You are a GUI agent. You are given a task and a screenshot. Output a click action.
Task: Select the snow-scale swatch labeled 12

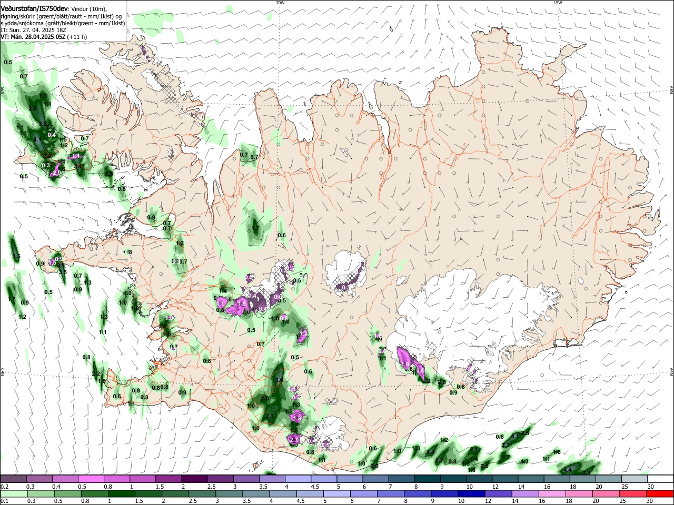505,479
